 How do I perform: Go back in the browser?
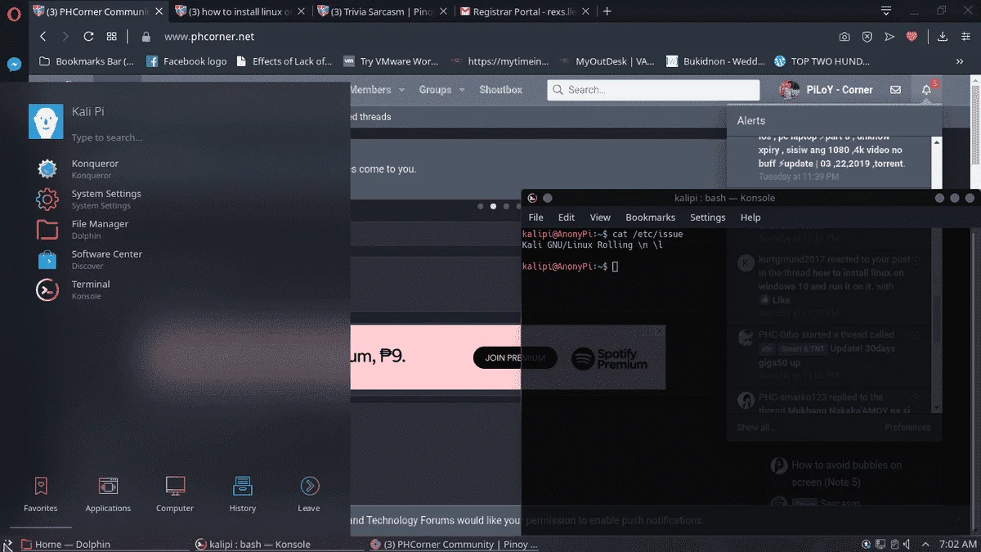pos(43,37)
